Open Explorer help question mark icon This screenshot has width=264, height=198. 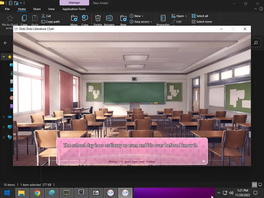(261, 9)
